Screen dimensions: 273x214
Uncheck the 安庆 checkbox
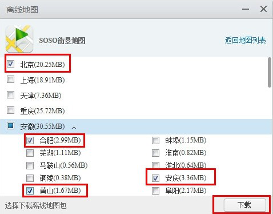pos(155,178)
